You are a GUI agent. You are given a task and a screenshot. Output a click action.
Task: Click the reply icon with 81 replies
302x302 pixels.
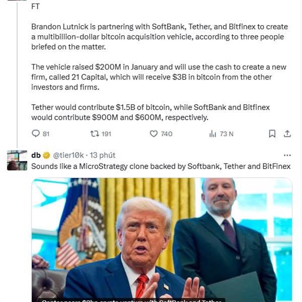[36, 133]
